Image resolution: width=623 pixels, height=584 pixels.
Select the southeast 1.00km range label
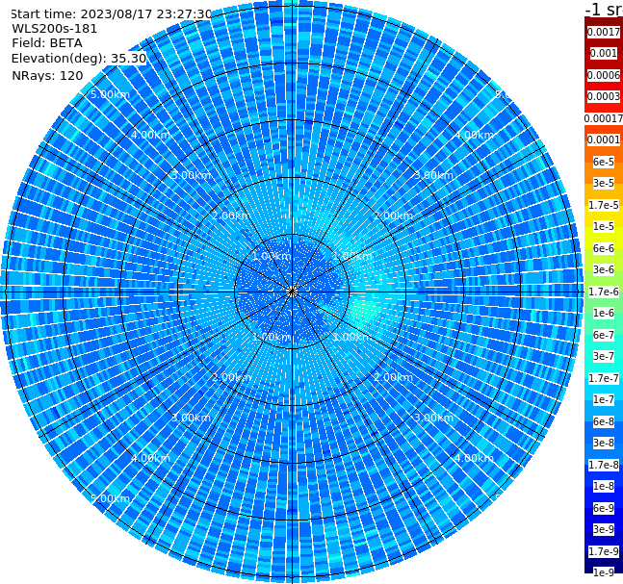(x=352, y=337)
